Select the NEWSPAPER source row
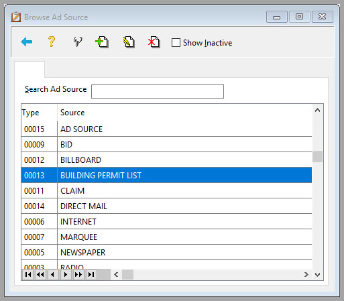The image size is (344, 301). 166,252
